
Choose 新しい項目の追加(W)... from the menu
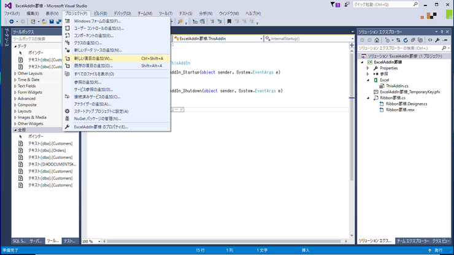coord(117,58)
